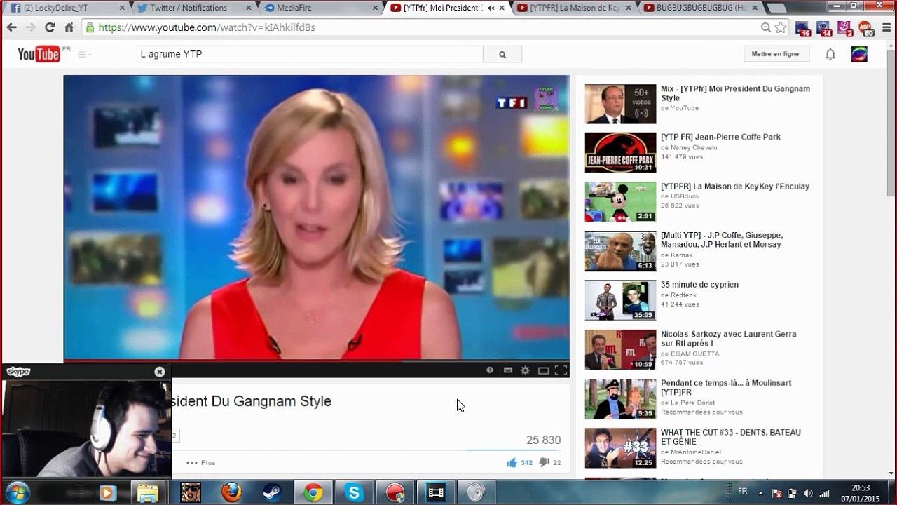Viewport: 897px width, 505px height.
Task: Click the FR language indicator
Action: coord(743,492)
